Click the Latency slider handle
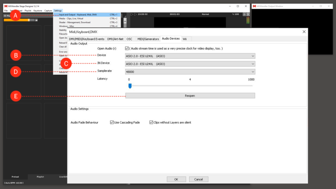Screen dimensions: 336x189 [130, 86]
